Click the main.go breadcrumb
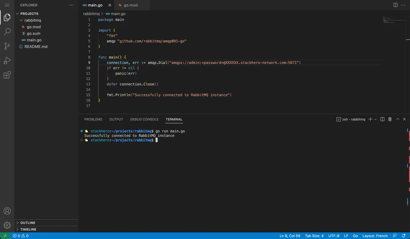410x239 pixels. coord(116,14)
